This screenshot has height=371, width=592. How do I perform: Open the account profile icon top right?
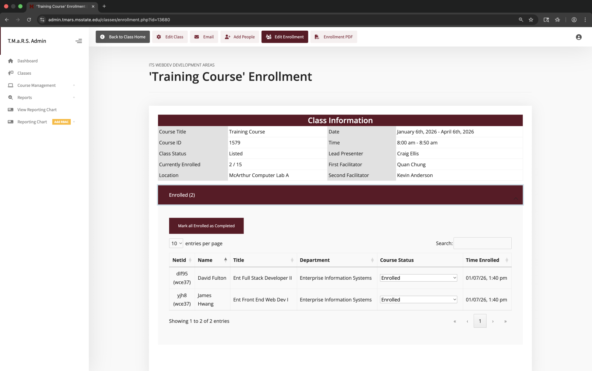(x=578, y=37)
